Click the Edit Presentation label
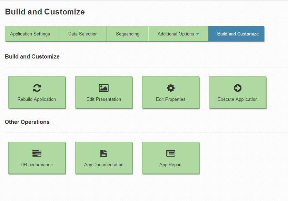Image resolution: width=288 pixels, height=201 pixels. point(104,99)
